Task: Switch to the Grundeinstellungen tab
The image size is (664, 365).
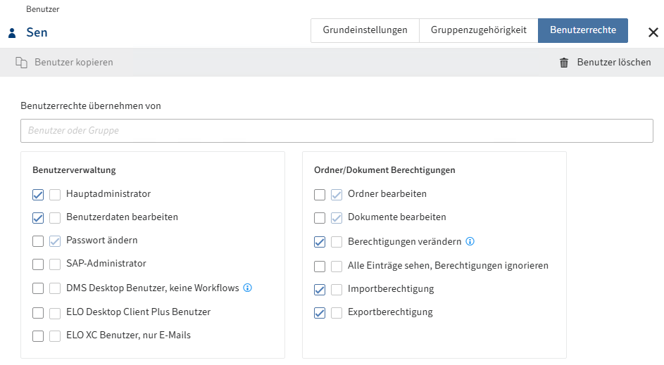Action: 365,30
